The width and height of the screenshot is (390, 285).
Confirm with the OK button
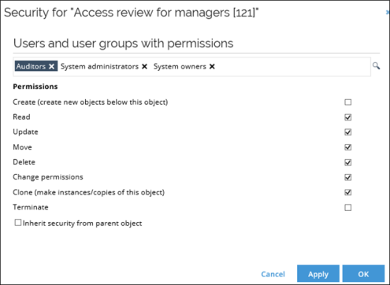click(x=363, y=273)
